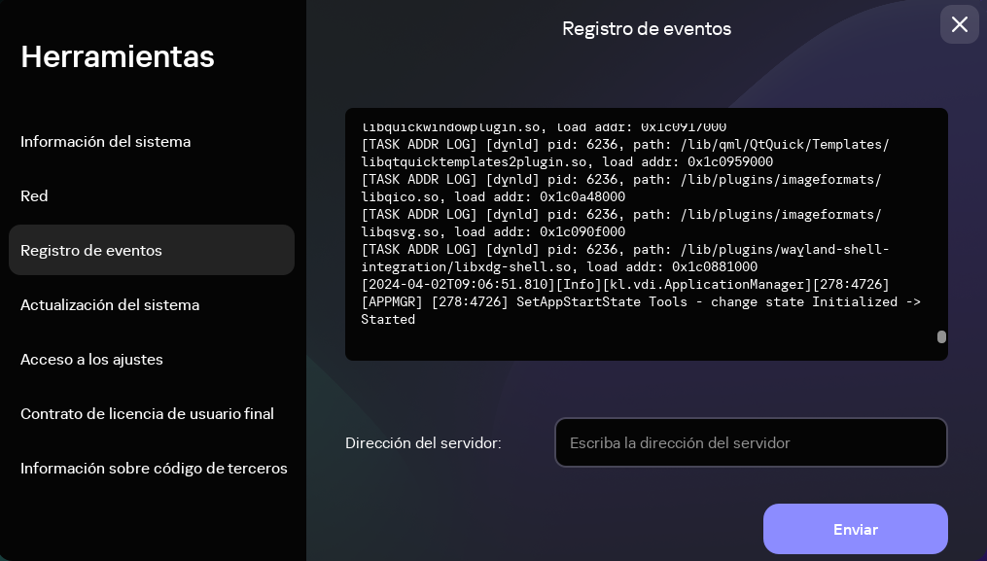
Task: Open "Actualización del sistema"
Action: point(110,304)
